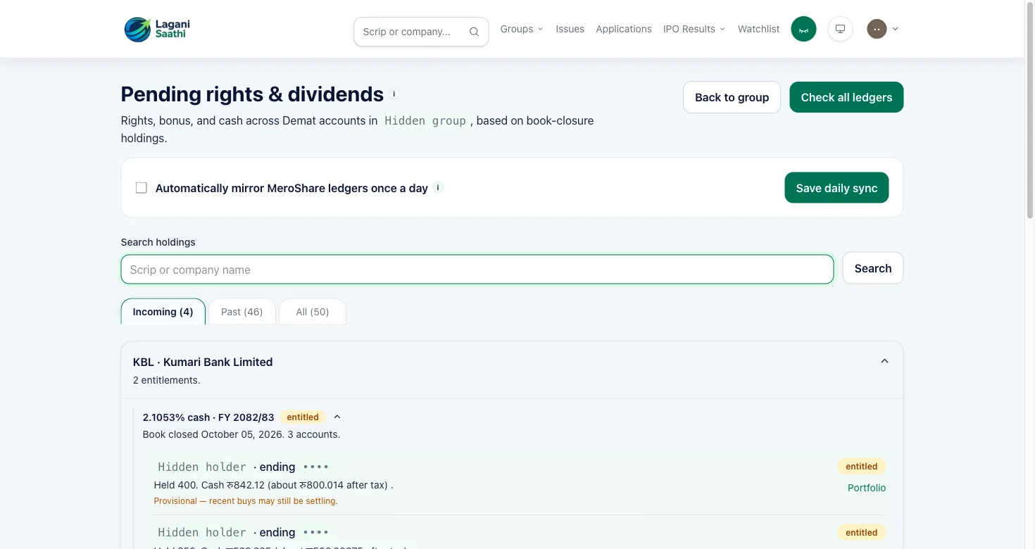Switch to the All (50) tab
Viewport: 1035px width, 549px height.
pos(313,312)
